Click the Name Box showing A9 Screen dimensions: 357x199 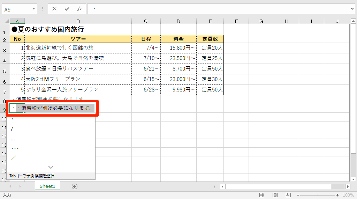pyautogui.click(x=16, y=9)
